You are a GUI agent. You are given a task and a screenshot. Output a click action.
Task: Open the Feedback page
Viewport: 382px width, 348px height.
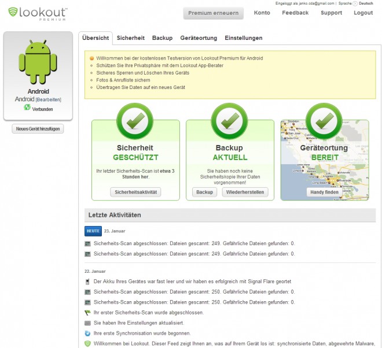295,13
